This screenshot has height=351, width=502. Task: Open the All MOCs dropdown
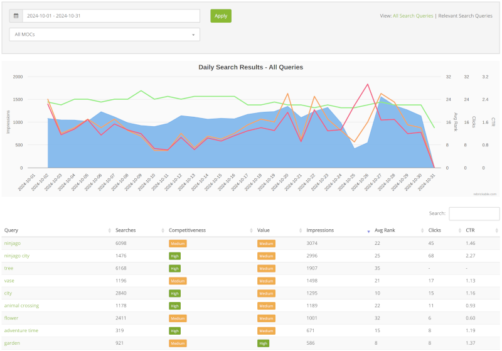104,35
